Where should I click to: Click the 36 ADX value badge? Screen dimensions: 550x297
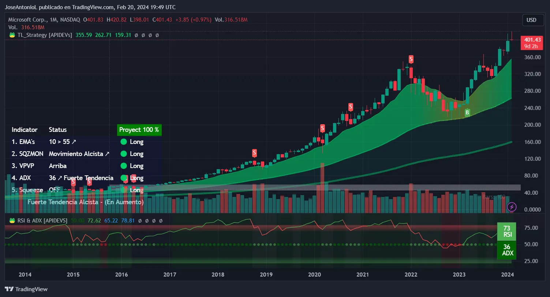pyautogui.click(x=507, y=250)
